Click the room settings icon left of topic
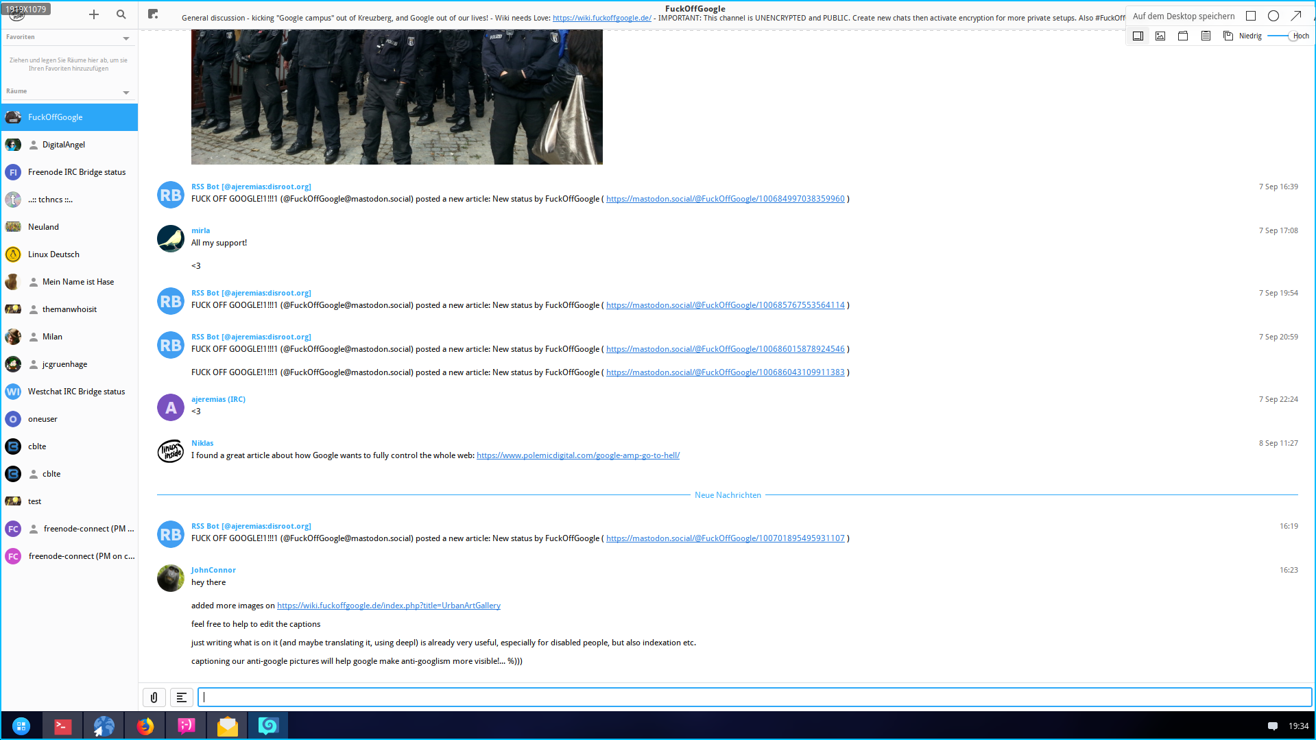This screenshot has height=740, width=1316. 153,14
